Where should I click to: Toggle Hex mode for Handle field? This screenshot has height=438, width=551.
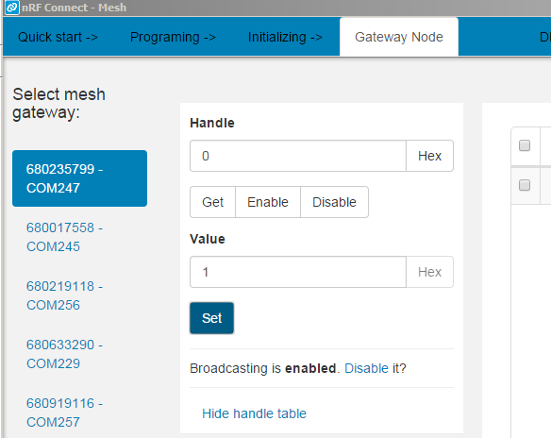pos(429,156)
